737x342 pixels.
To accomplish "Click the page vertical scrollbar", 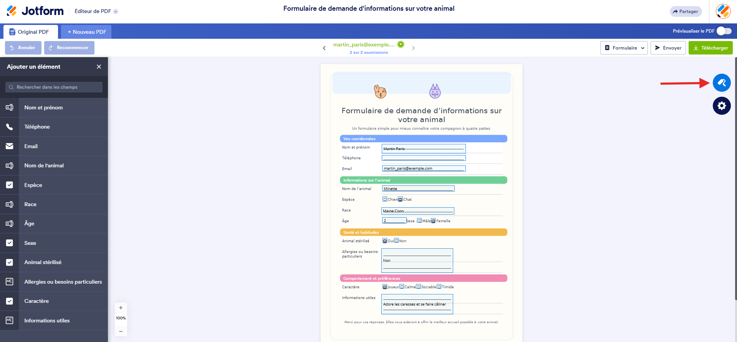I will (x=735, y=178).
